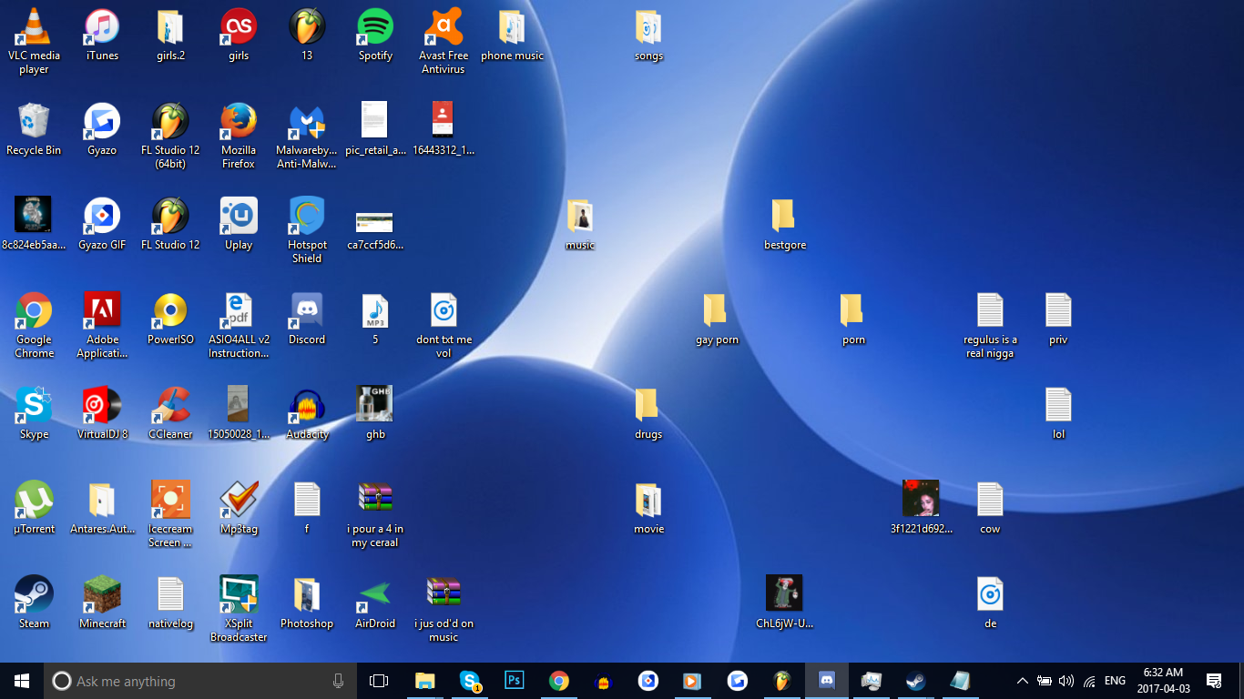Image resolution: width=1244 pixels, height=699 pixels.
Task: Launch Hotspot Shield shortcut
Action: 307,230
